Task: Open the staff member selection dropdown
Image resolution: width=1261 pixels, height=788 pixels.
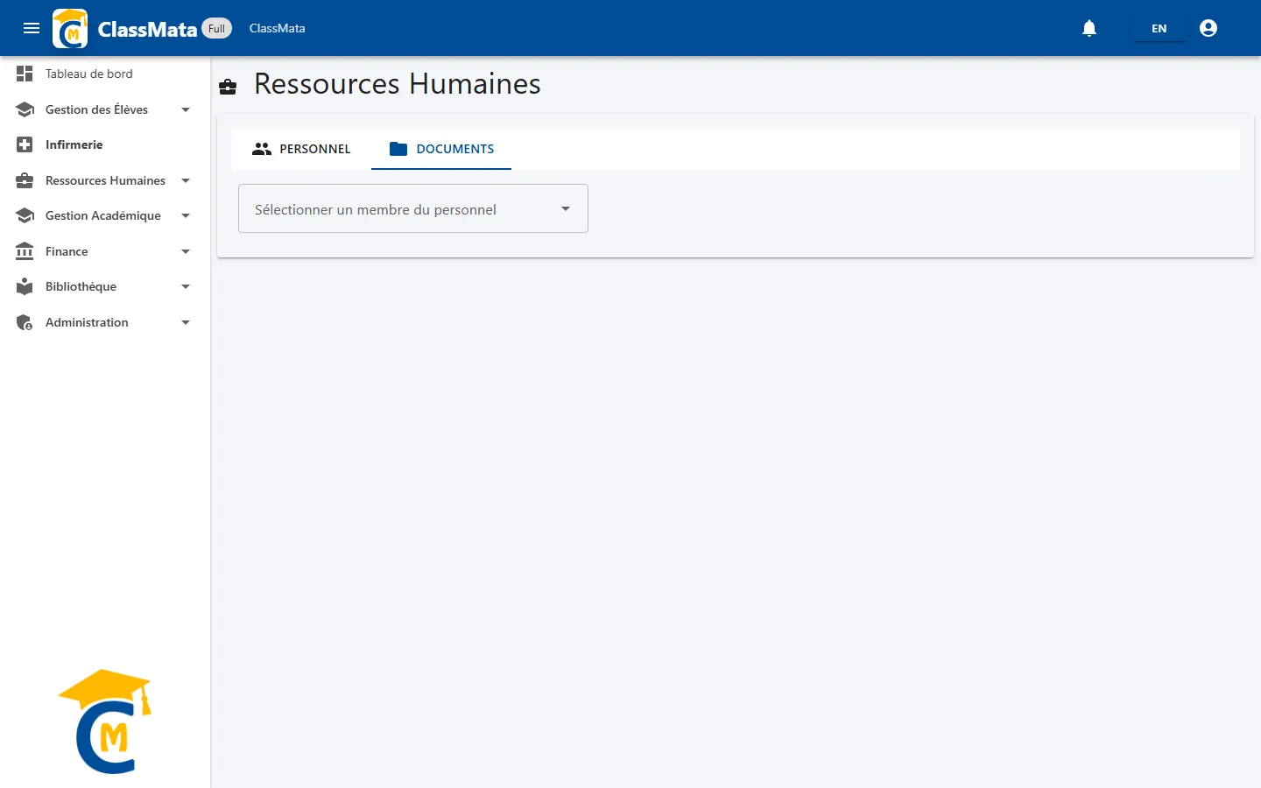Action: (x=413, y=208)
